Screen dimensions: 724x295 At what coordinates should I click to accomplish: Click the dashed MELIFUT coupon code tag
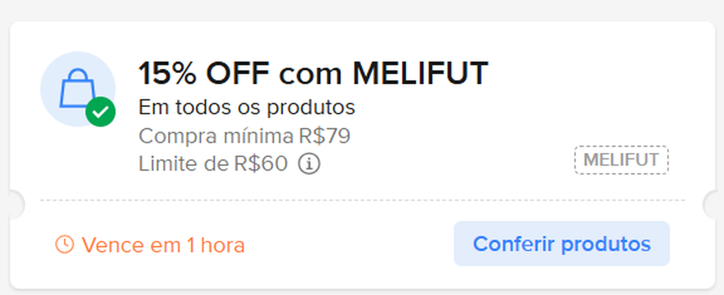621,160
